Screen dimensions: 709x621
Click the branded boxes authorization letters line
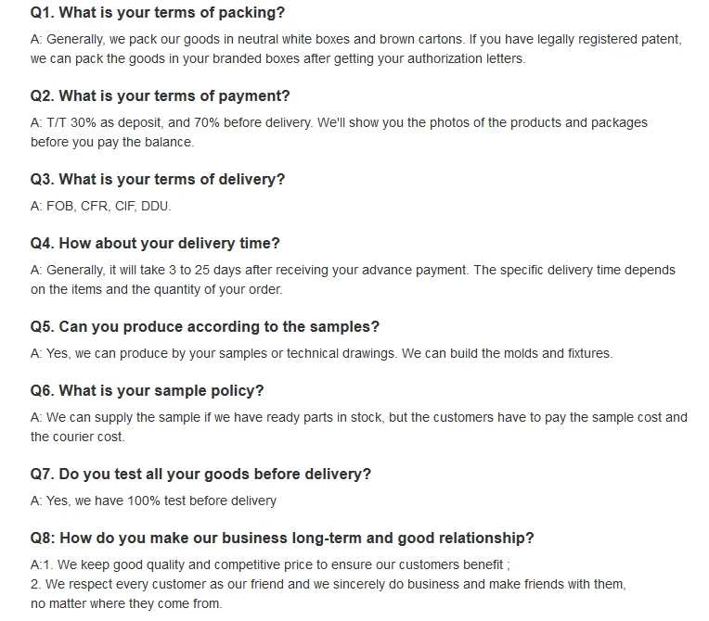277,59
